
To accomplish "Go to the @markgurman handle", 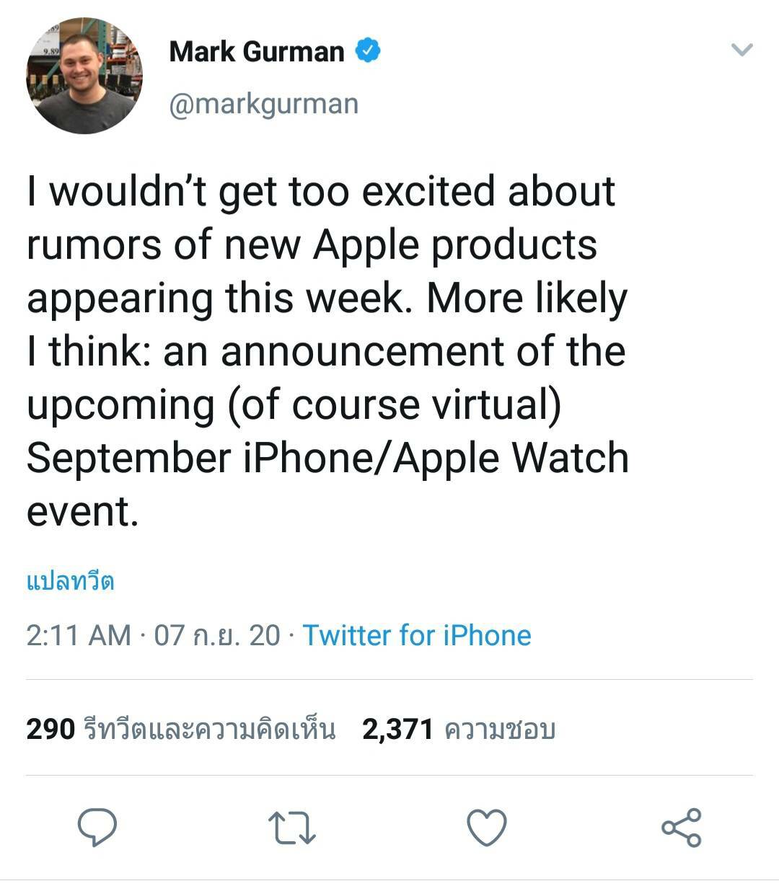I will (263, 104).
